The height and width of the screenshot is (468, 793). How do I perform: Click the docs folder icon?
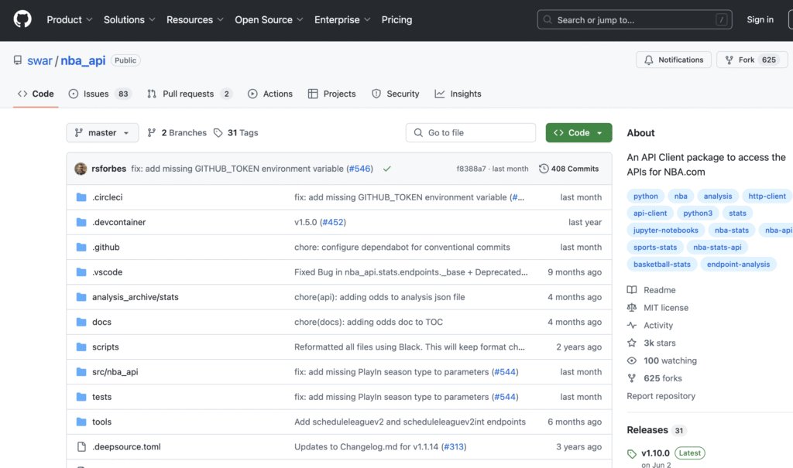pyautogui.click(x=81, y=322)
